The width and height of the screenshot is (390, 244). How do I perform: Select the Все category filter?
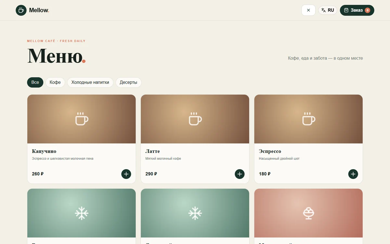pos(35,82)
